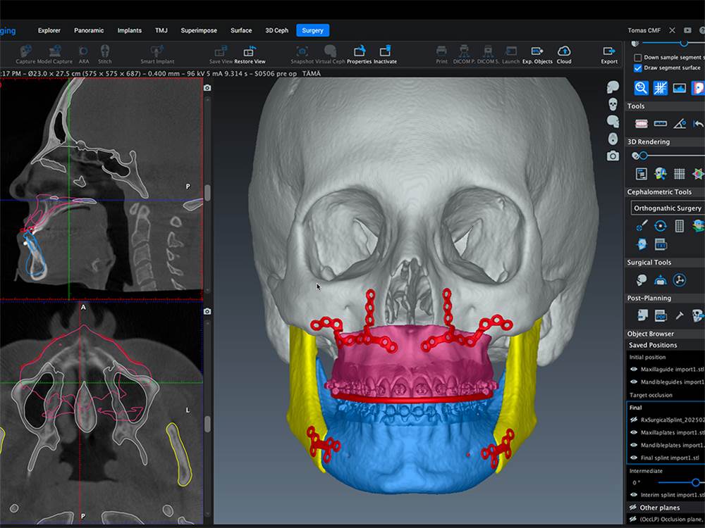The image size is (705, 528).
Task: Switch to the Panoramic tab
Action: [89, 30]
